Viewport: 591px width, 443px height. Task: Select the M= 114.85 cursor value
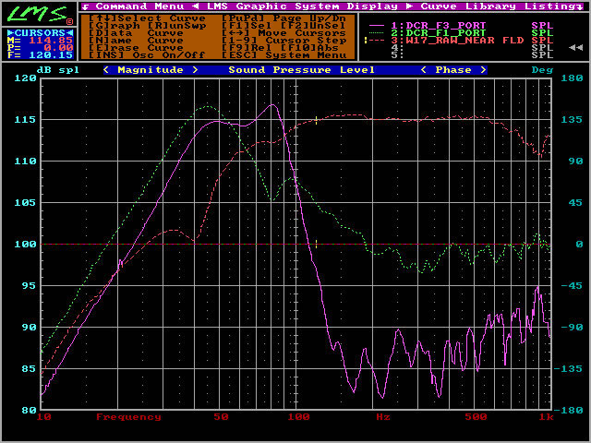coord(40,41)
